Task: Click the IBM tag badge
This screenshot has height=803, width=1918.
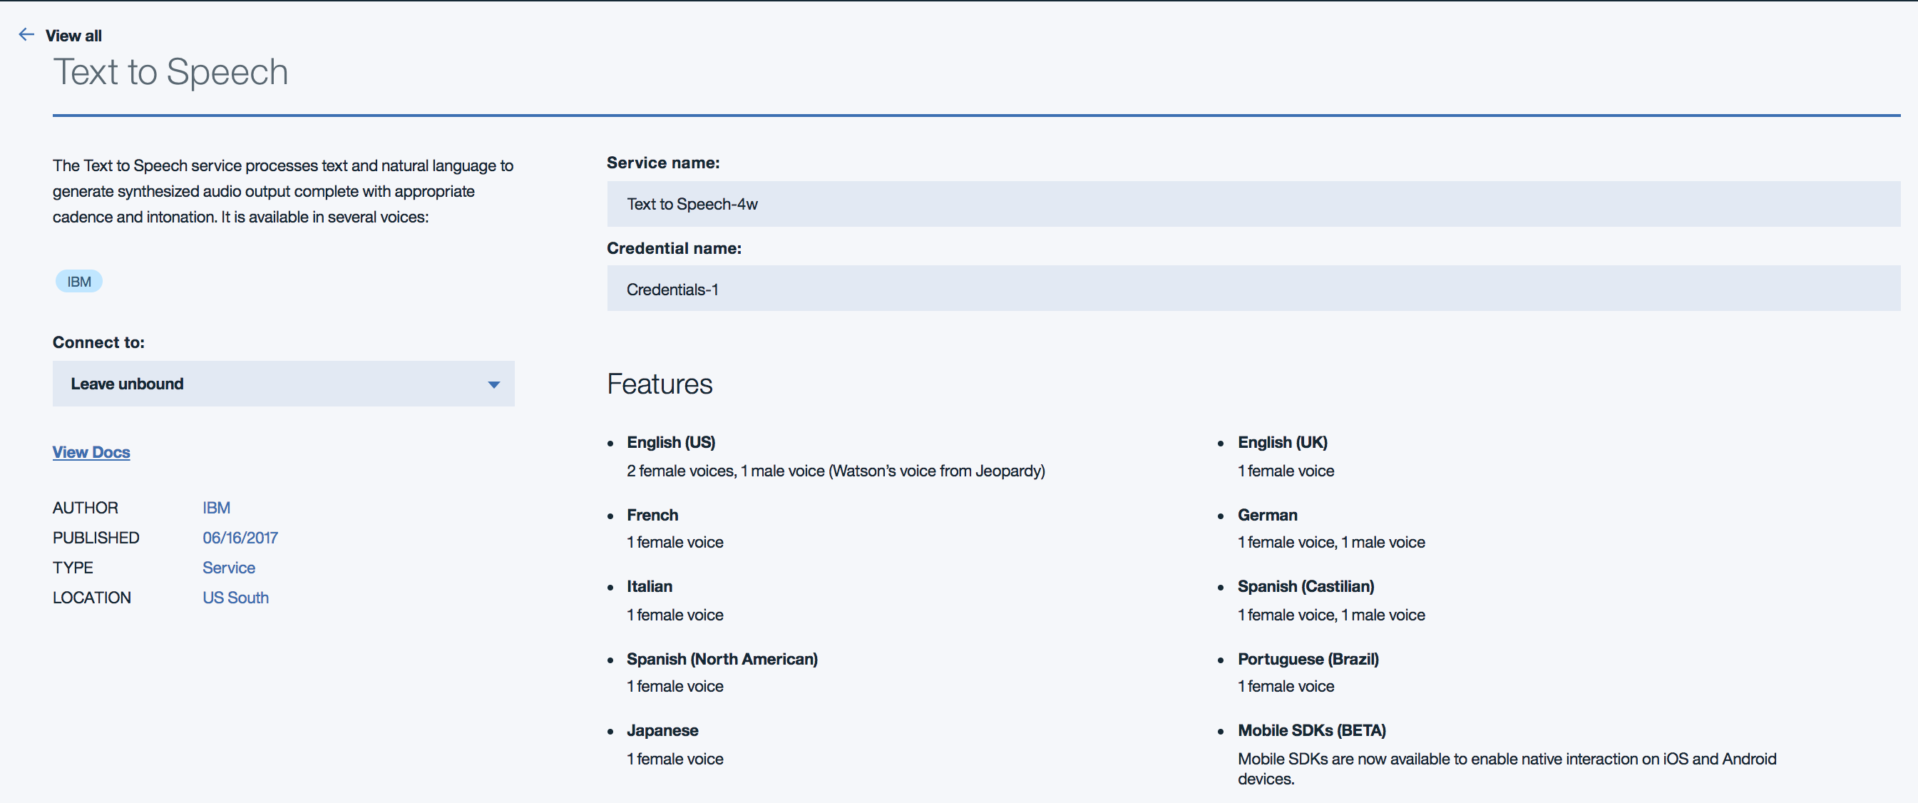Action: tap(79, 282)
